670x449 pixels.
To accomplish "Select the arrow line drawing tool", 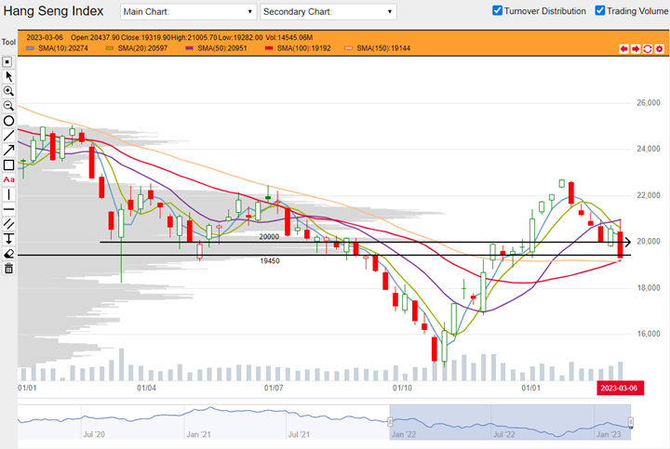I will tap(8, 151).
